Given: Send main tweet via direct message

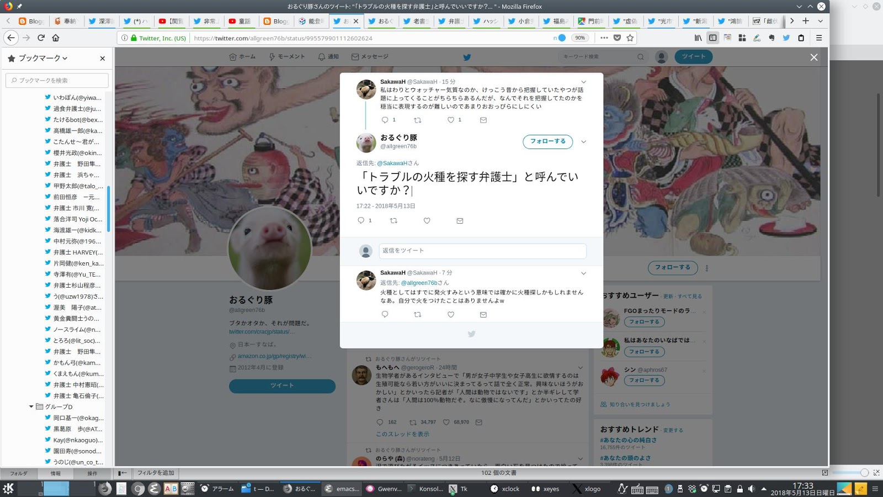Looking at the screenshot, I should tap(460, 220).
